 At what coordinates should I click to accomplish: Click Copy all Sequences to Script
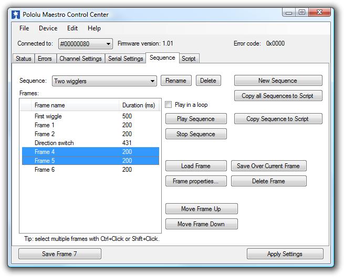(278, 96)
